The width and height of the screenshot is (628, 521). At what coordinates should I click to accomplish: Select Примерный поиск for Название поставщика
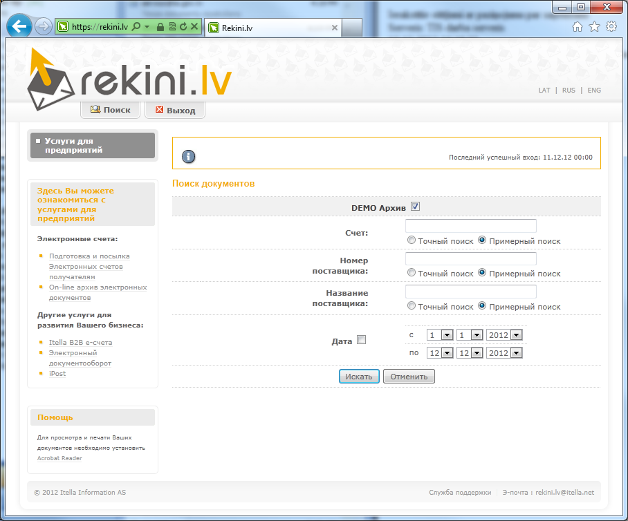[482, 305]
